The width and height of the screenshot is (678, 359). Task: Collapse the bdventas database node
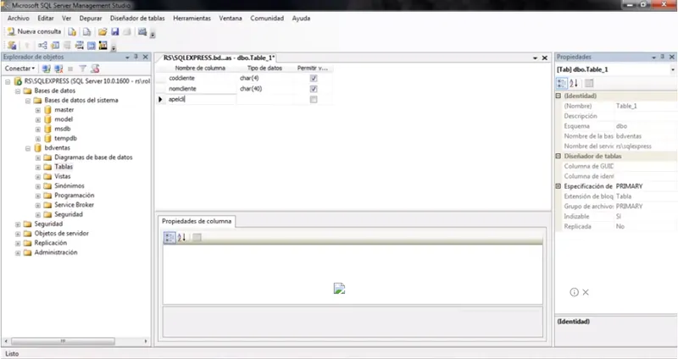pyautogui.click(x=28, y=147)
